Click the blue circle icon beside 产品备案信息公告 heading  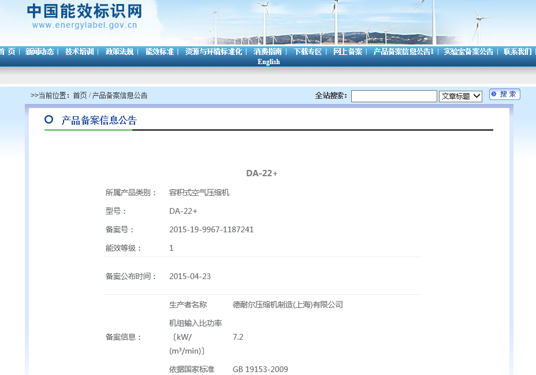[x=49, y=120]
